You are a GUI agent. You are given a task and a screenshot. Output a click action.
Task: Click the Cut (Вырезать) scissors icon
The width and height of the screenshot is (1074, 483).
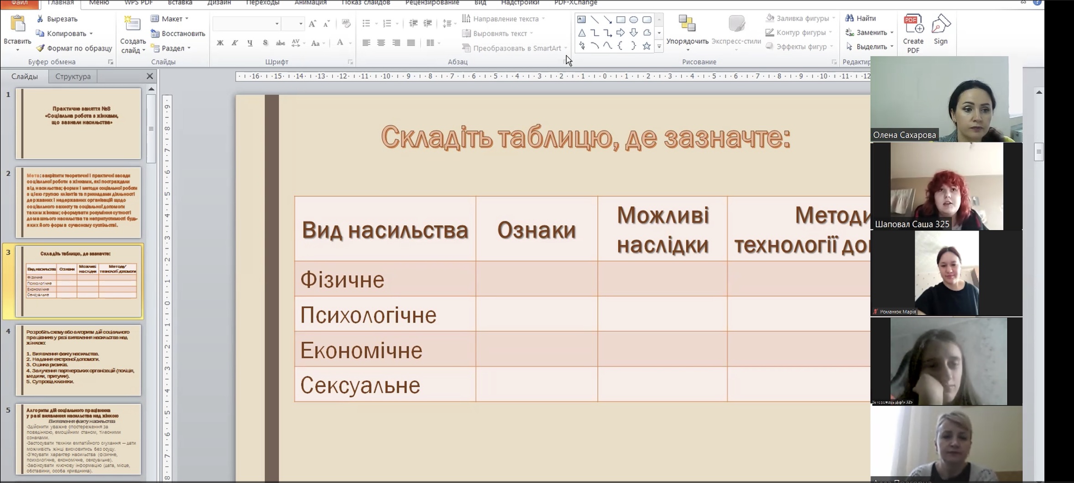point(40,19)
